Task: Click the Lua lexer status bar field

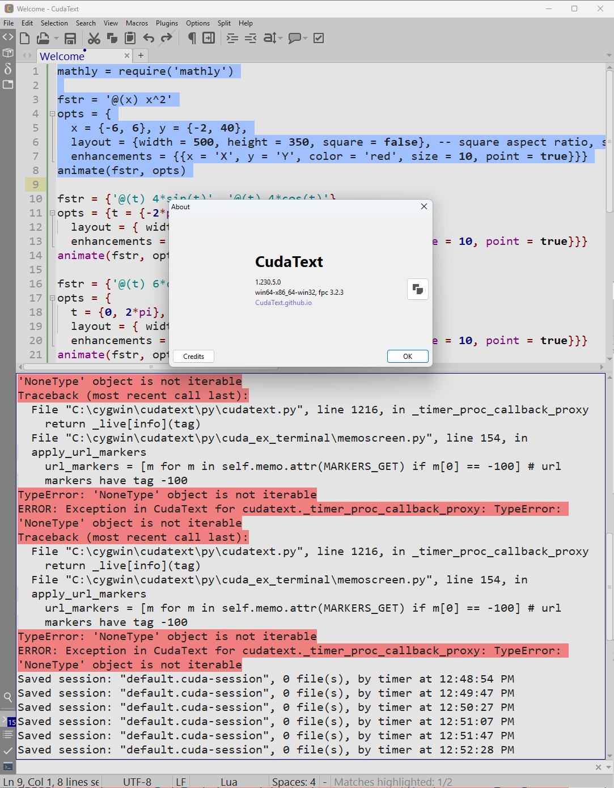Action: [x=228, y=782]
